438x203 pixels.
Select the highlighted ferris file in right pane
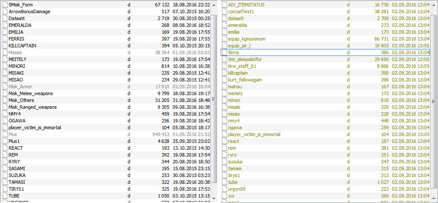(x=326, y=52)
